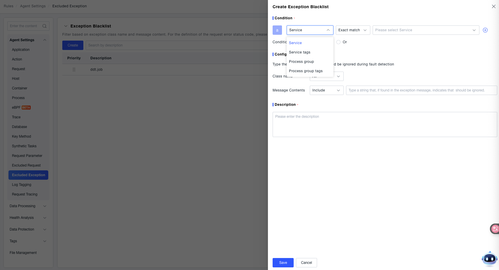This screenshot has width=499, height=270.
Task: Click the condition 'a' label badge
Action: tap(277, 30)
